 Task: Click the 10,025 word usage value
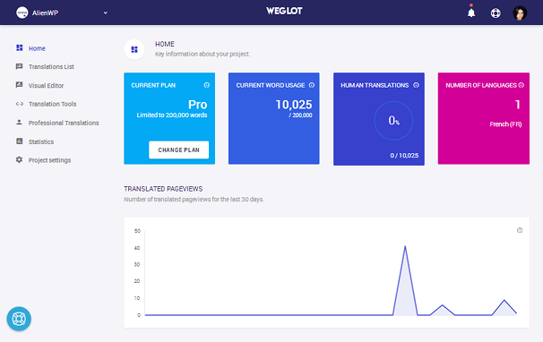pos(294,105)
